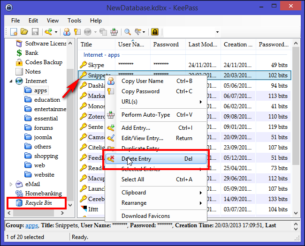Click the Copy Password toolbar icon
Image resolution: width=305 pixels, height=246 pixels.
[x=77, y=32]
